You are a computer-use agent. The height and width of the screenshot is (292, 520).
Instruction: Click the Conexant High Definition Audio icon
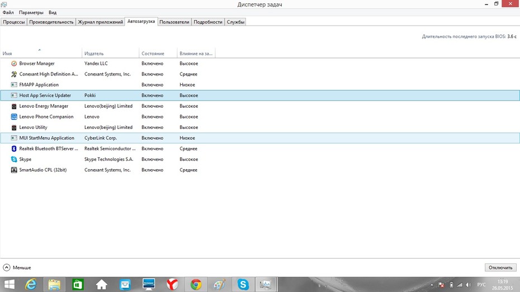pyautogui.click(x=14, y=74)
